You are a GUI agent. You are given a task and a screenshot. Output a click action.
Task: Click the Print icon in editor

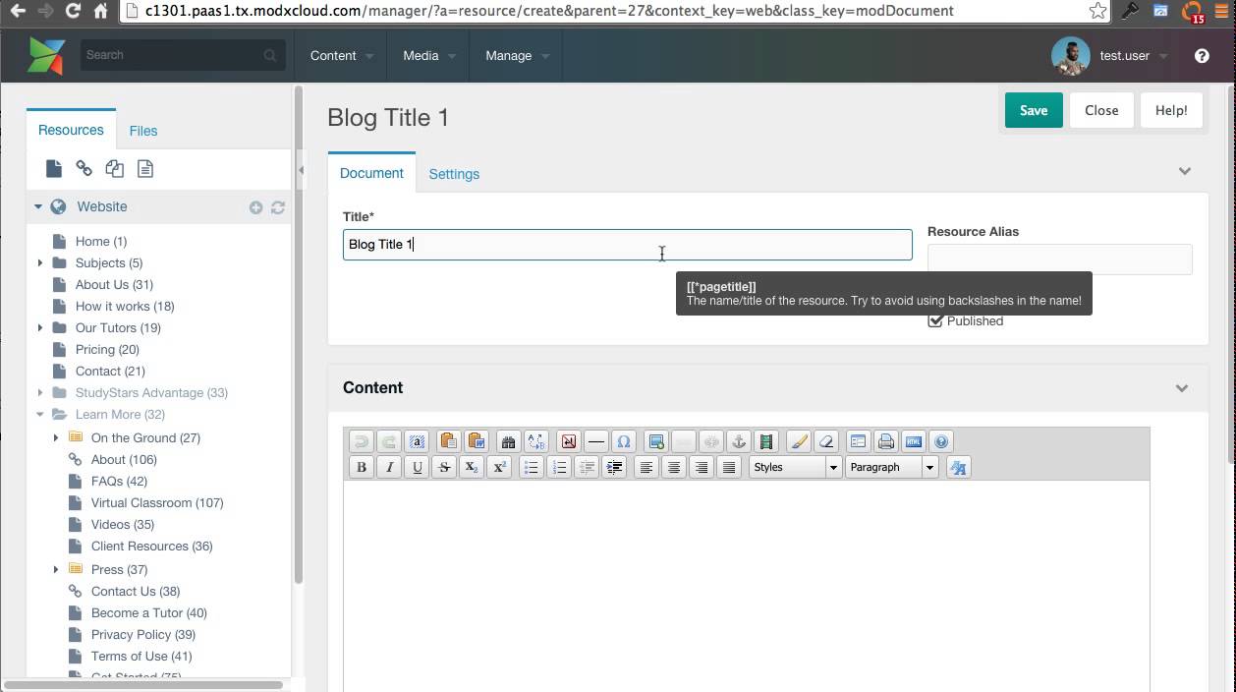coord(886,441)
